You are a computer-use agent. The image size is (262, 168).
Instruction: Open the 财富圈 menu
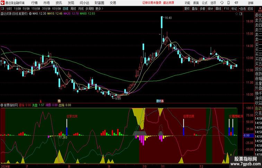[99, 3]
